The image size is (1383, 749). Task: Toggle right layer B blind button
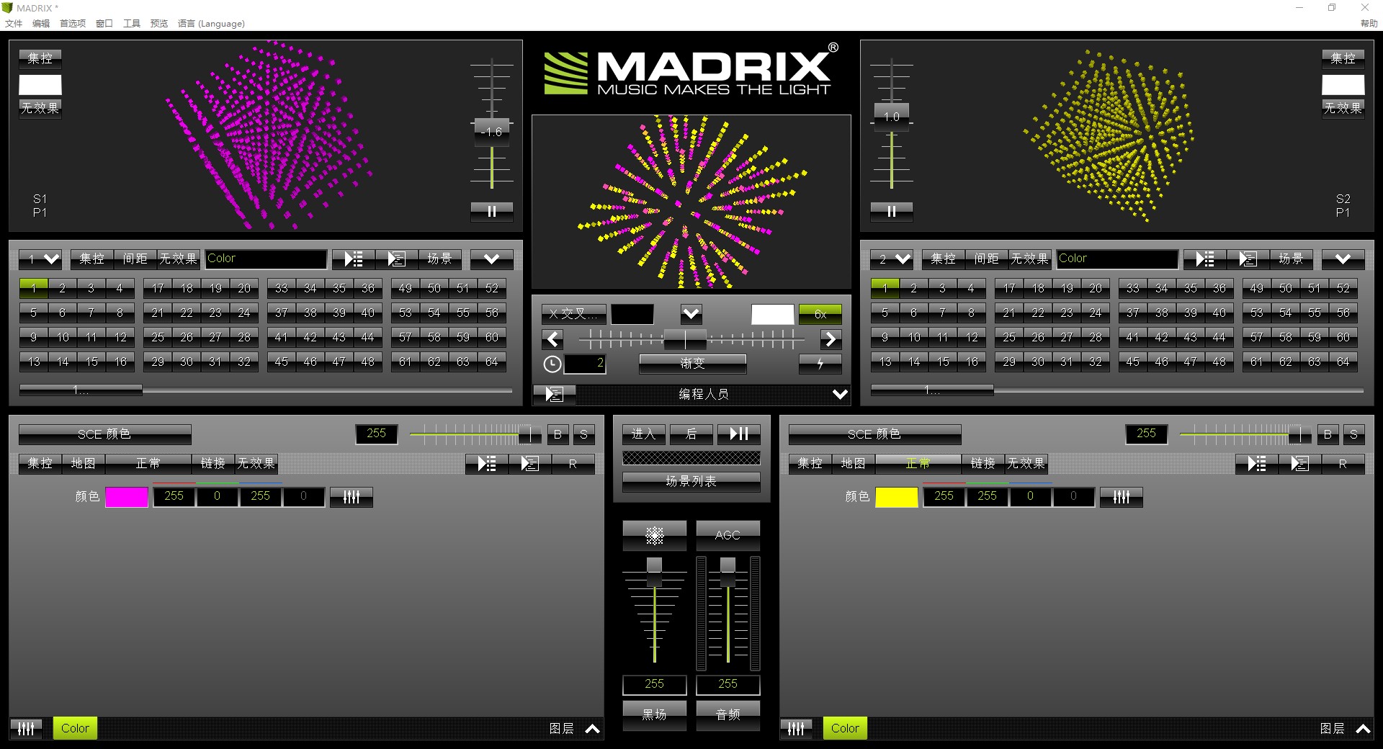[x=1328, y=434]
